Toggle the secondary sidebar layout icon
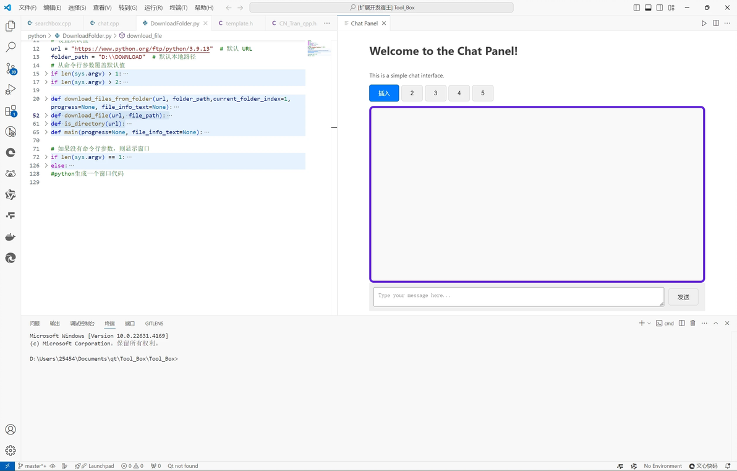 660,7
